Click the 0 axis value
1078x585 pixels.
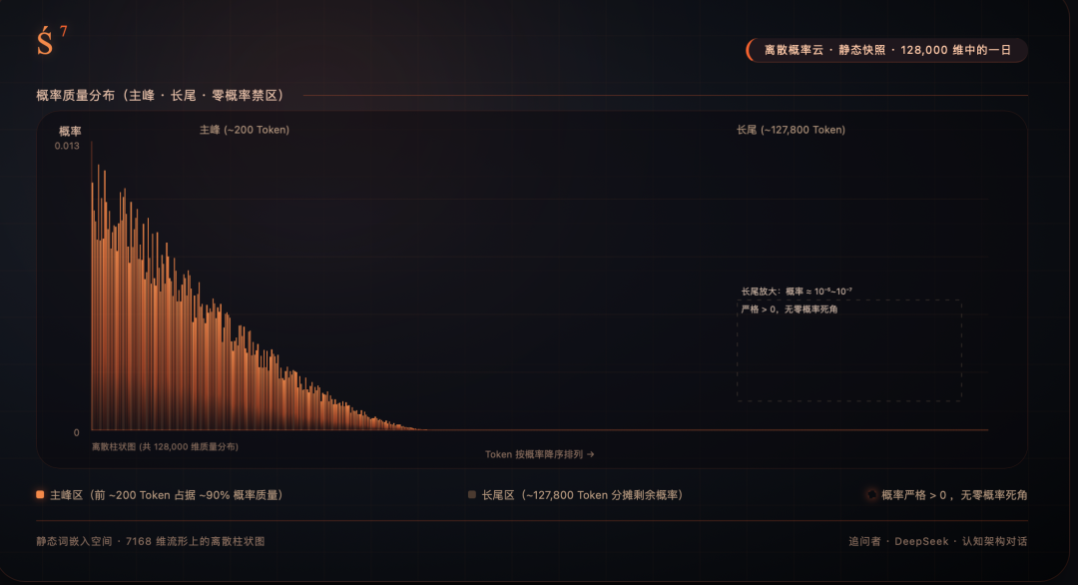tap(76, 432)
